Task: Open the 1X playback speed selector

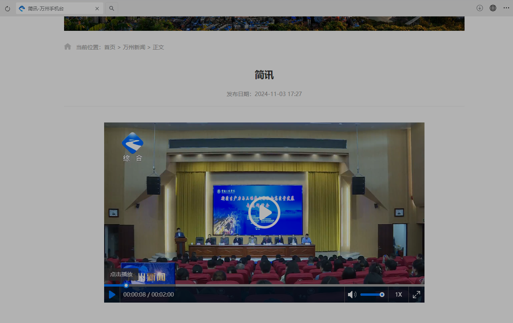Action: point(398,295)
